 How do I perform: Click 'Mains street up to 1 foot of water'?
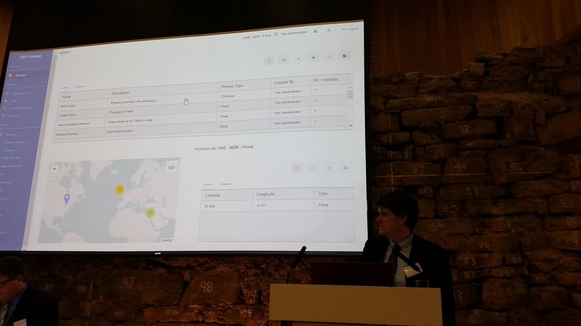click(130, 121)
